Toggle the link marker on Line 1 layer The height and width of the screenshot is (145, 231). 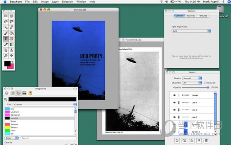179,102
